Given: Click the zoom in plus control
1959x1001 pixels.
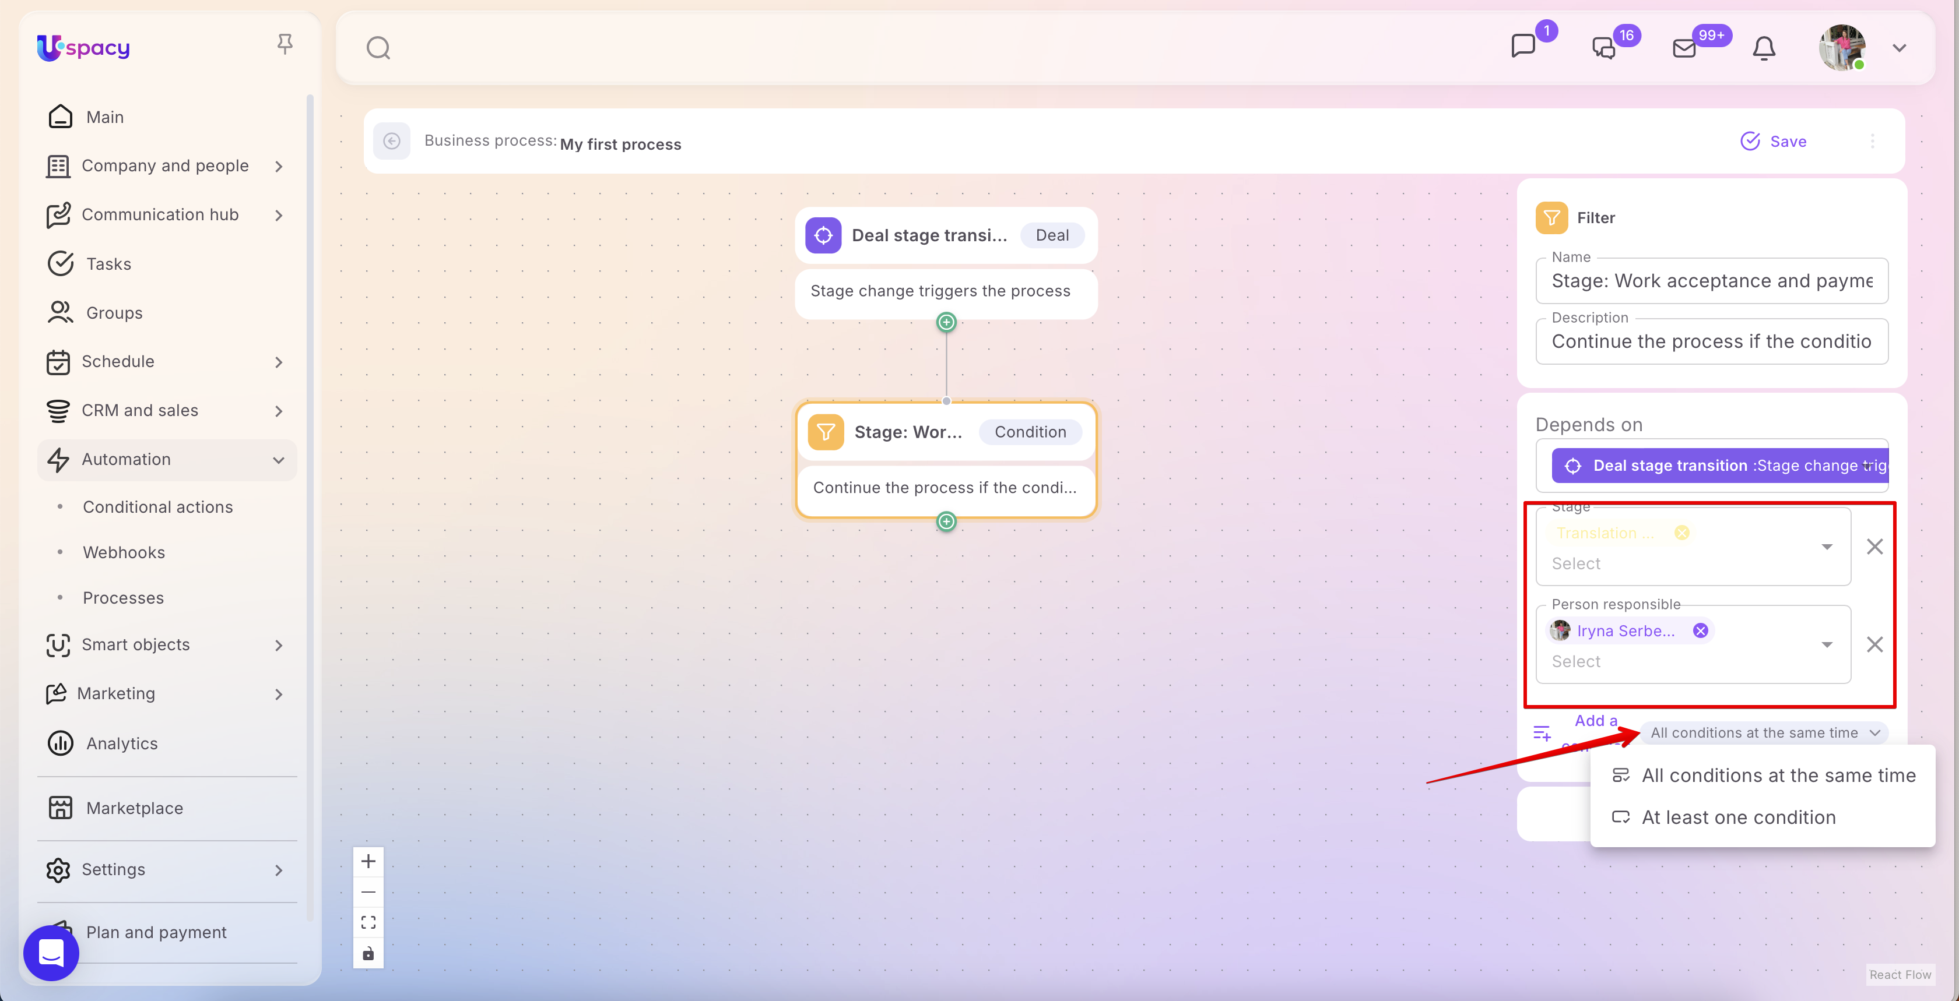Looking at the screenshot, I should 368,861.
